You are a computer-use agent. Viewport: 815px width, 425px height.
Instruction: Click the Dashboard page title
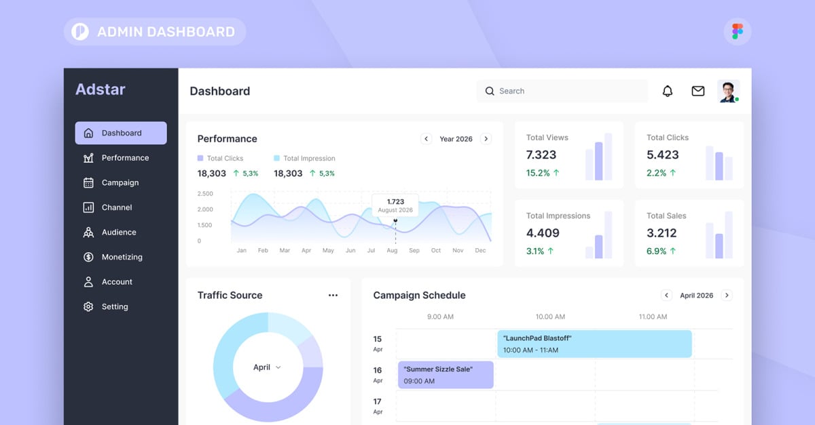[x=219, y=90]
